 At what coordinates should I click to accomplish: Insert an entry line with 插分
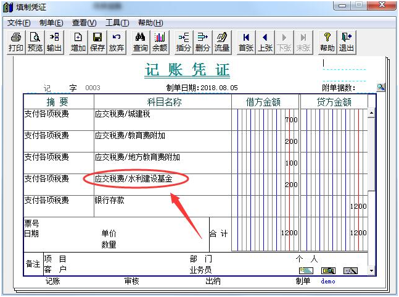tap(184, 42)
